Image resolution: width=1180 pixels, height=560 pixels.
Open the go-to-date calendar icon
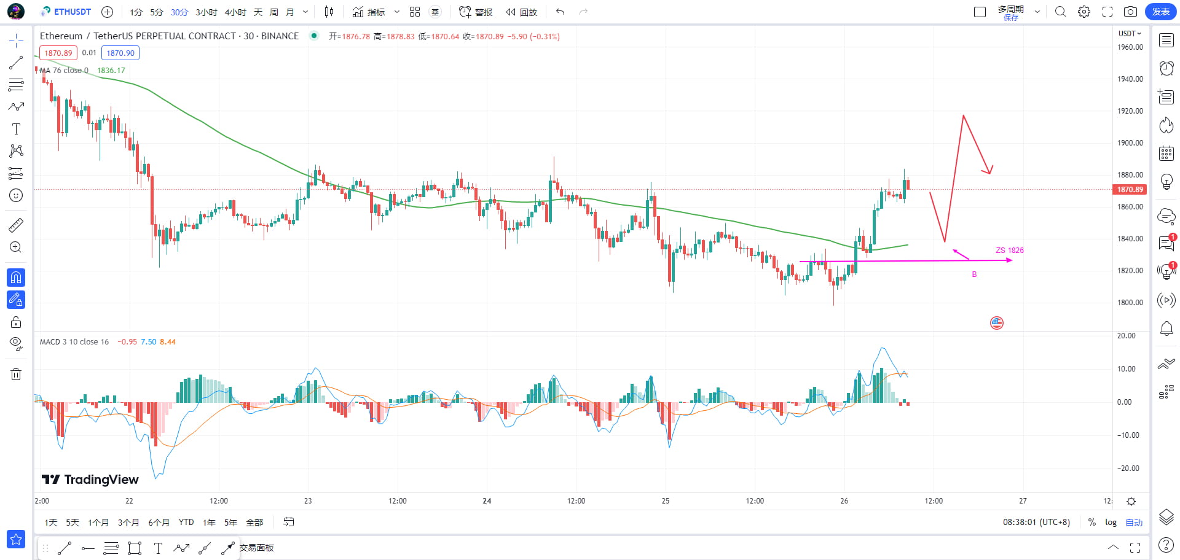click(288, 522)
